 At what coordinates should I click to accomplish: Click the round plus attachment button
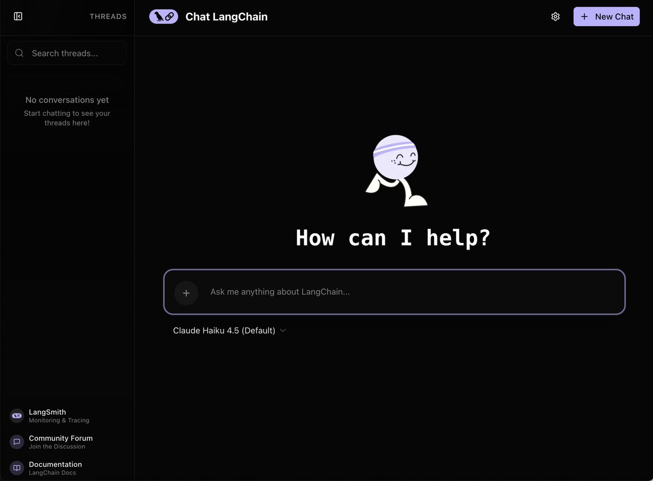pyautogui.click(x=186, y=293)
